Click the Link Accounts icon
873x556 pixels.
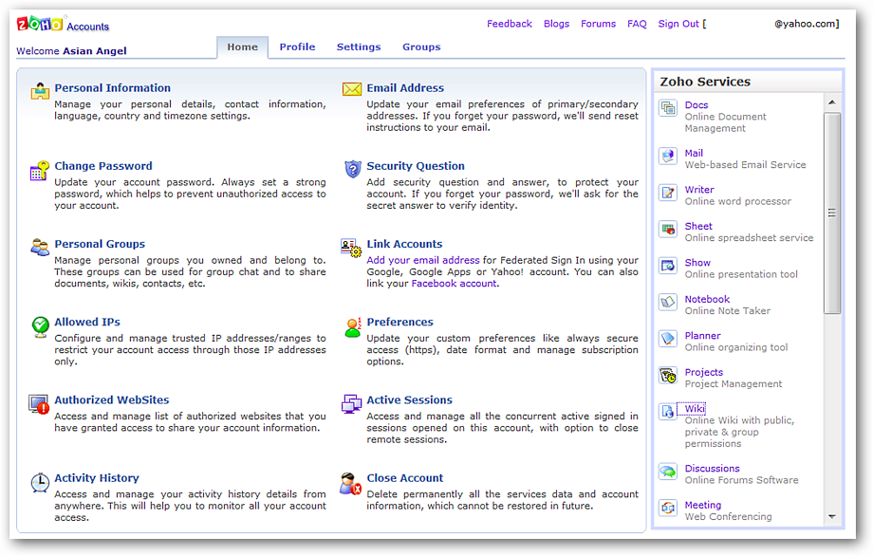click(351, 248)
